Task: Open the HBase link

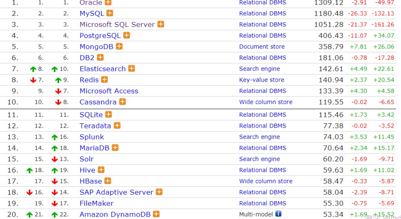Action: tap(91, 181)
